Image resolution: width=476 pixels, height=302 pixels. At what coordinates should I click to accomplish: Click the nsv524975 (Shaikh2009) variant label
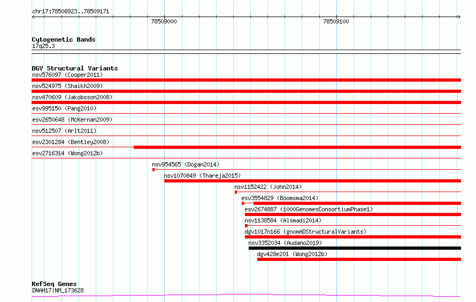tap(67, 86)
